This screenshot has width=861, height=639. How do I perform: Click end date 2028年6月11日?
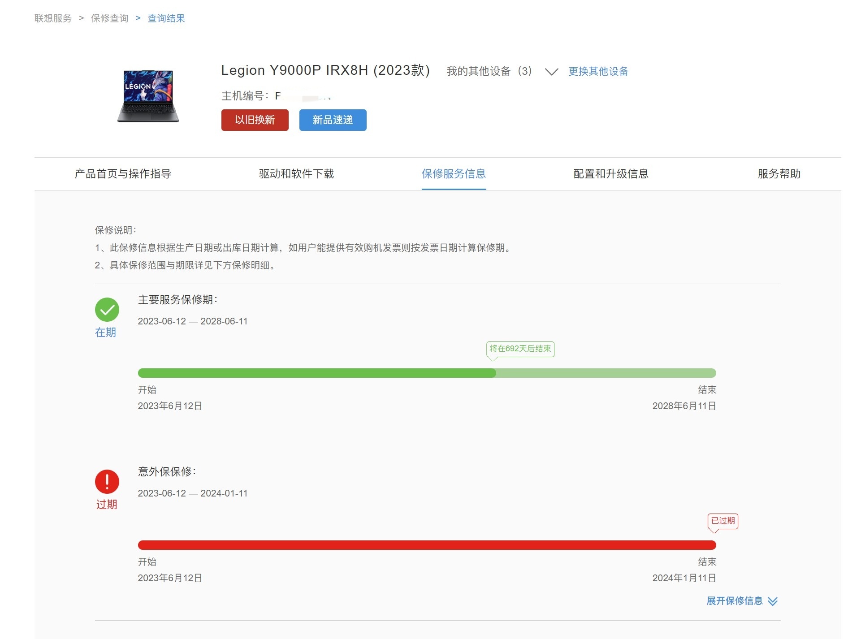tap(684, 406)
